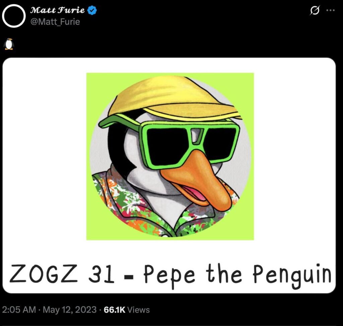Open the Matt Furie display name link
The height and width of the screenshot is (326, 343).
pyautogui.click(x=58, y=10)
